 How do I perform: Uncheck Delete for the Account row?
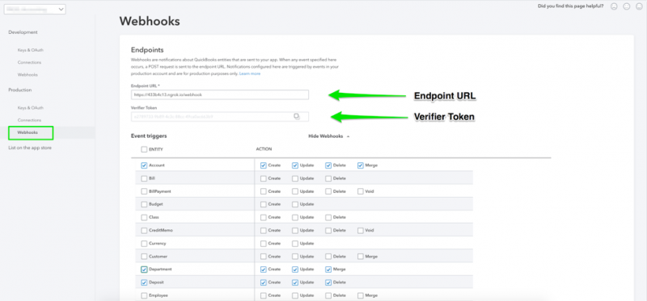(328, 165)
